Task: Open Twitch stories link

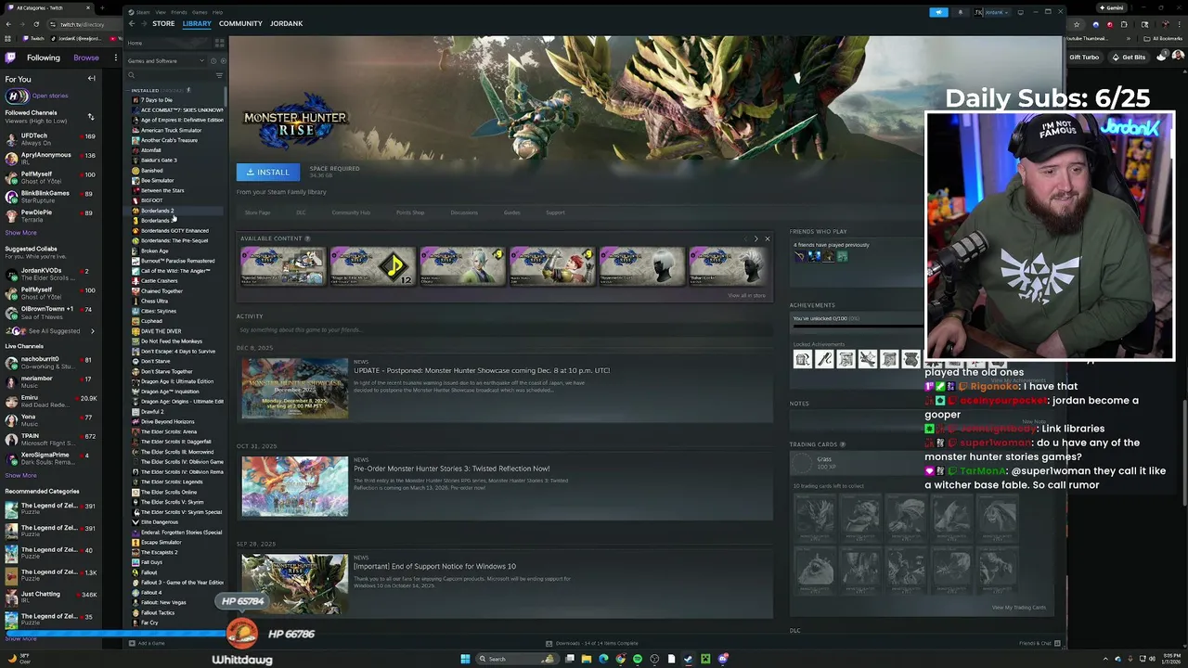Action: coord(50,96)
